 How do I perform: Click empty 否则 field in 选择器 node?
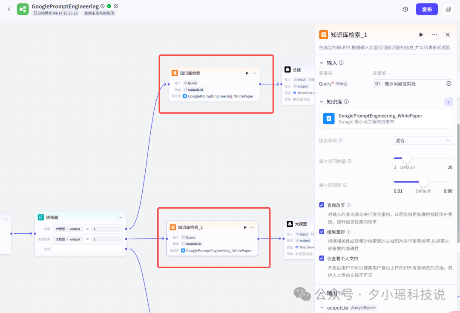click(87, 249)
